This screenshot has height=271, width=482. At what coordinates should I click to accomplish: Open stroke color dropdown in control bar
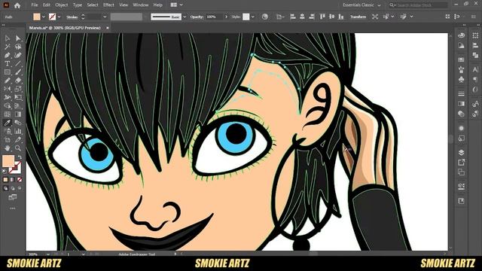pyautogui.click(x=59, y=17)
